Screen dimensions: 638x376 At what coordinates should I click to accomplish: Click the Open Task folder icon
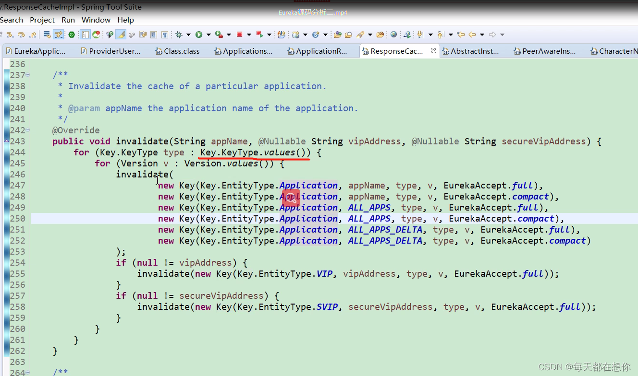[x=348, y=35]
